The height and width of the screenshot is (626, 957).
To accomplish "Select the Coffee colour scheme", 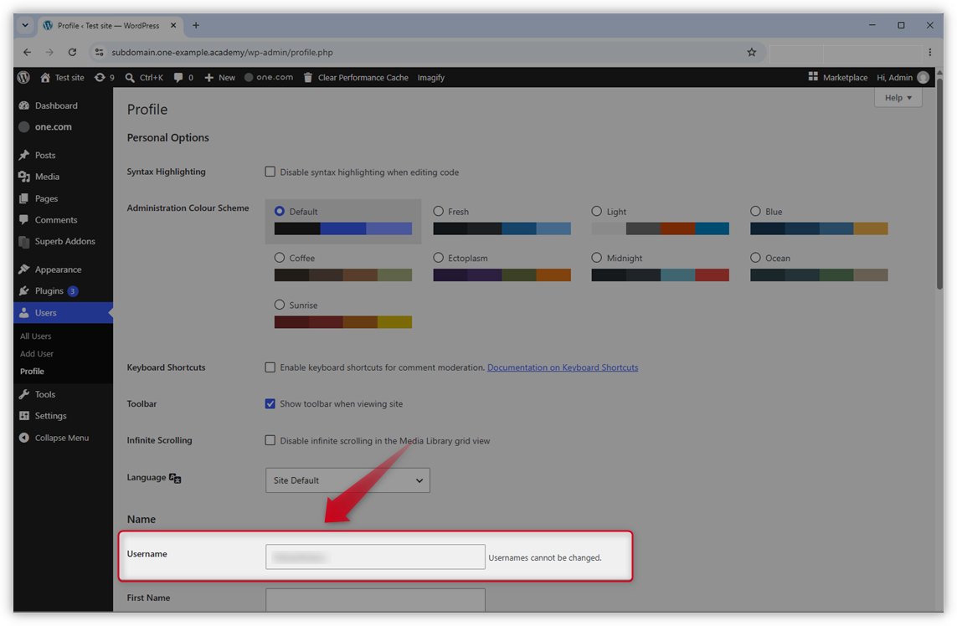I will [x=280, y=258].
